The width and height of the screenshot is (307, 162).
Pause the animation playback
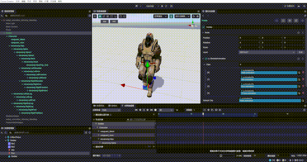point(144,110)
